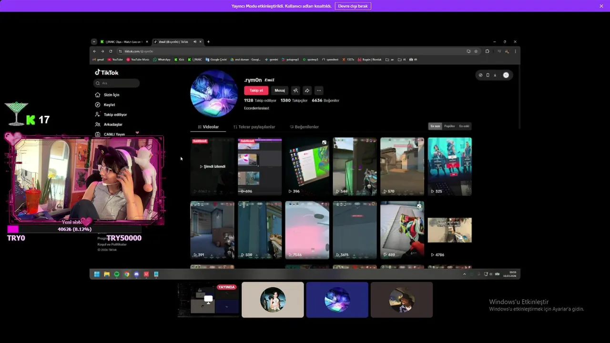610x343 pixels.
Task: Click Devre dışı bırak in the top banner
Action: click(x=353, y=6)
